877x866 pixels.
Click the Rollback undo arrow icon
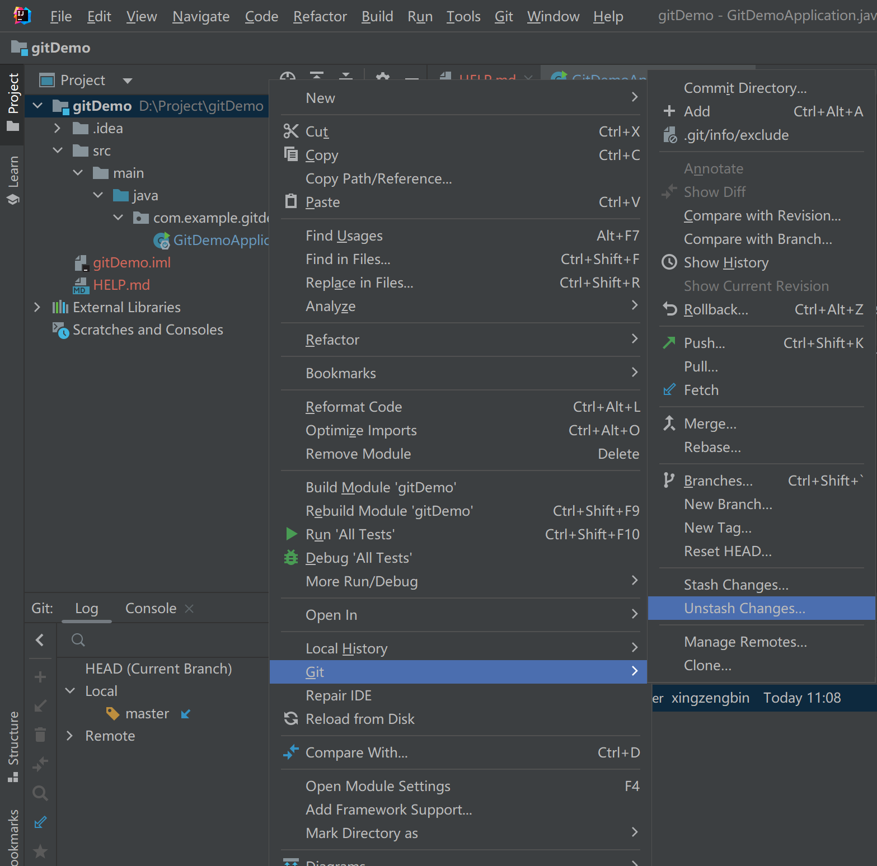tap(669, 309)
